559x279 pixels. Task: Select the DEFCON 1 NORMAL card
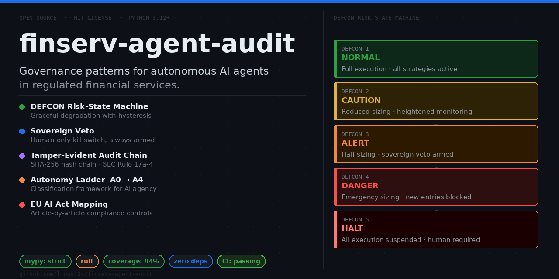pyautogui.click(x=436, y=58)
